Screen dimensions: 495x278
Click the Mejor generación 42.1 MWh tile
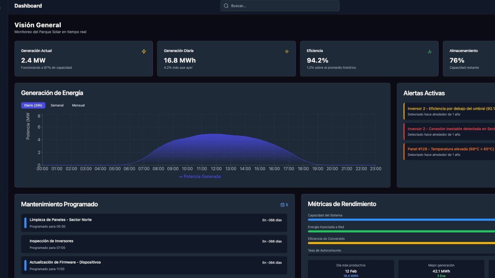[441, 269]
